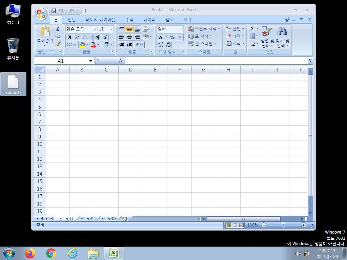Save the workbook from quick access toolbar
Screen dimensions: 347x260
click(54, 10)
